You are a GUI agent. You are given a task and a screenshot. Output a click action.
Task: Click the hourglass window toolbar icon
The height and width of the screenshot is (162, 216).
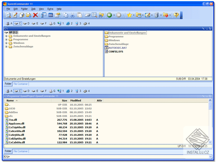44,15
